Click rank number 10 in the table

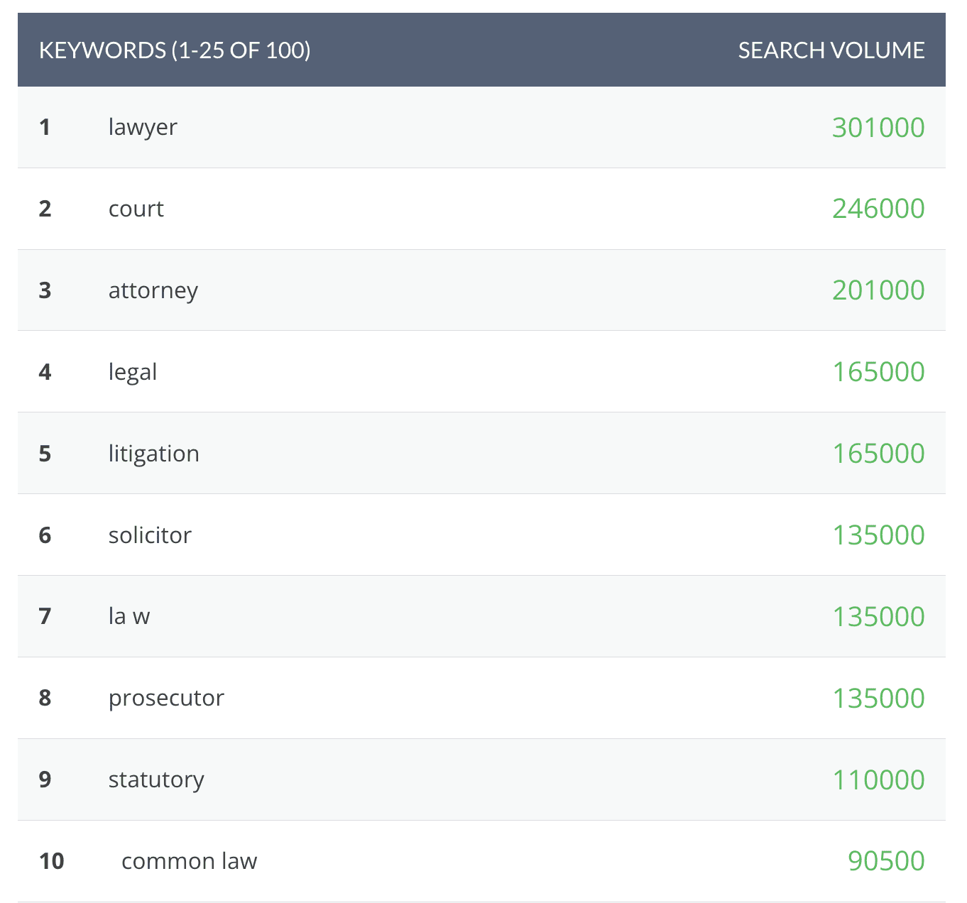tap(51, 861)
